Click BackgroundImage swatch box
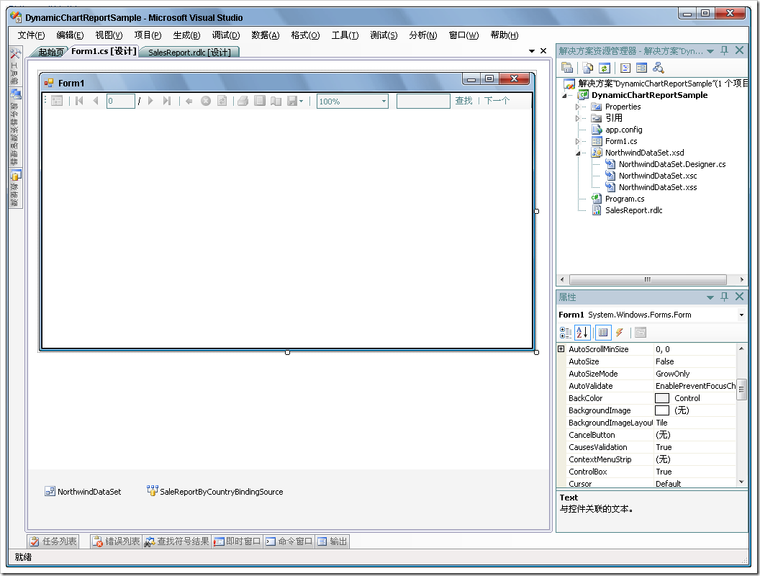Viewport: 760px width, 576px height. [x=662, y=410]
